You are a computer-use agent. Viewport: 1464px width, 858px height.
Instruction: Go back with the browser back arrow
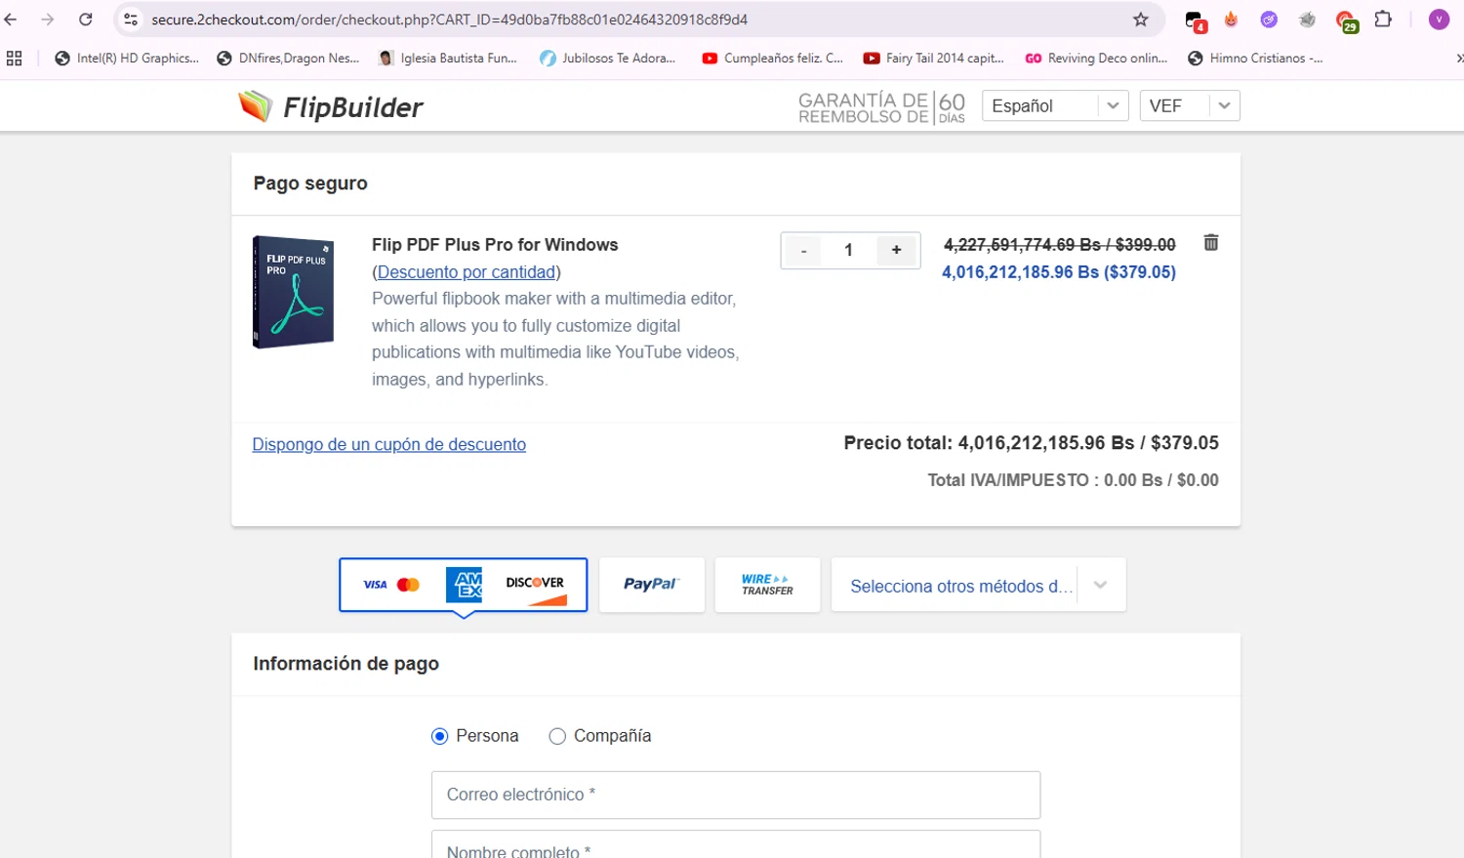pos(11,20)
